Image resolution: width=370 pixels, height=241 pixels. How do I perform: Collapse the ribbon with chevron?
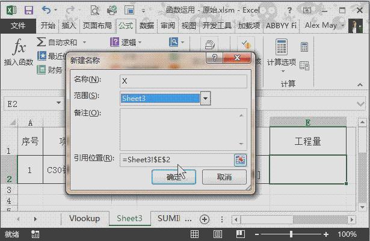click(360, 85)
